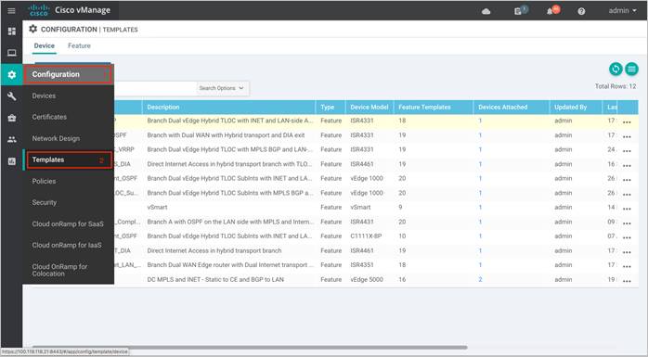Screen dimensions: 648x357
Task: Refresh the templates table
Action: pyautogui.click(x=616, y=69)
